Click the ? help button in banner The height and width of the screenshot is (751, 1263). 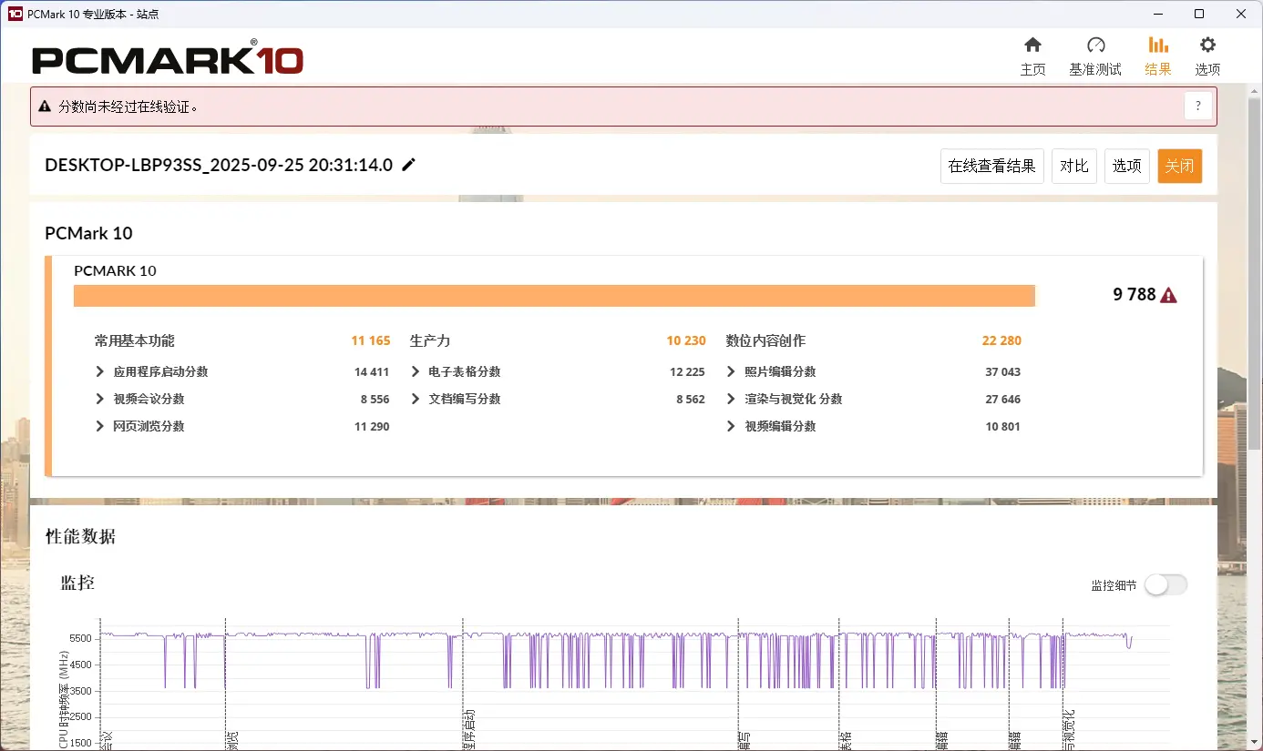point(1198,107)
